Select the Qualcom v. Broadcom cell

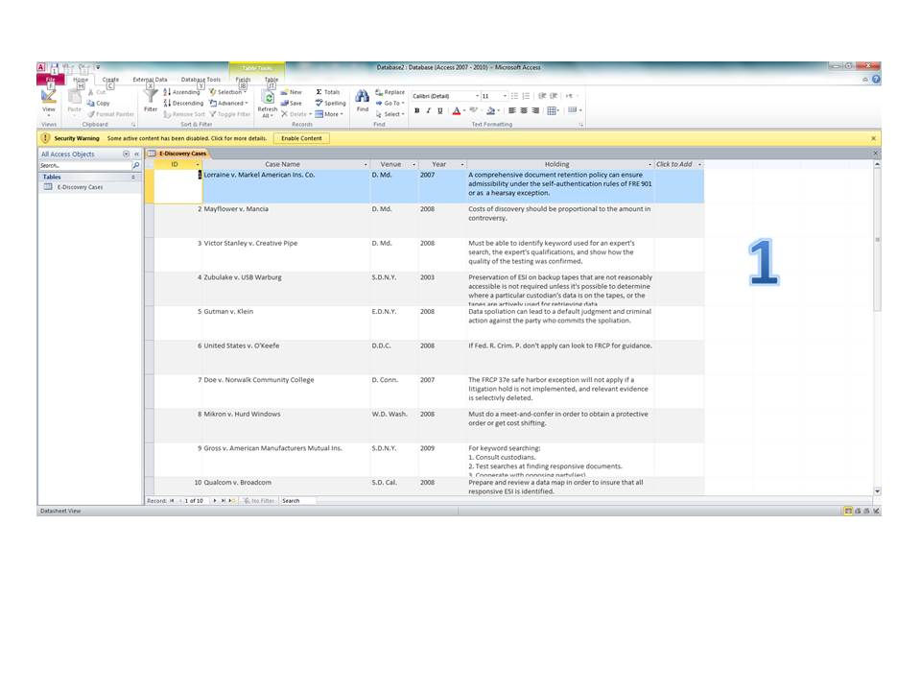(287, 486)
